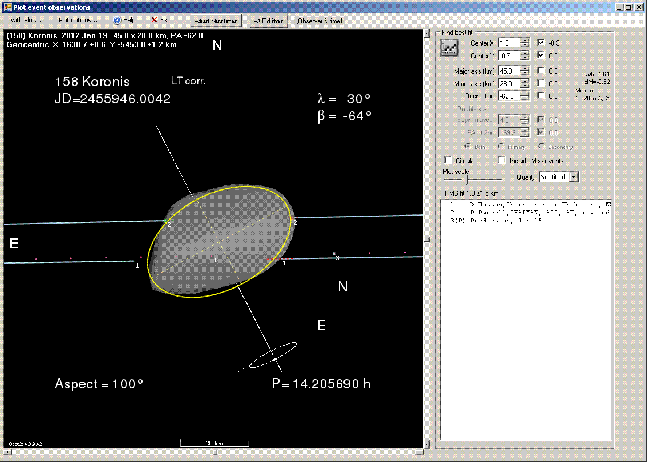This screenshot has width=647, height=462.
Task: Click the Help question mark icon
Action: coord(117,20)
